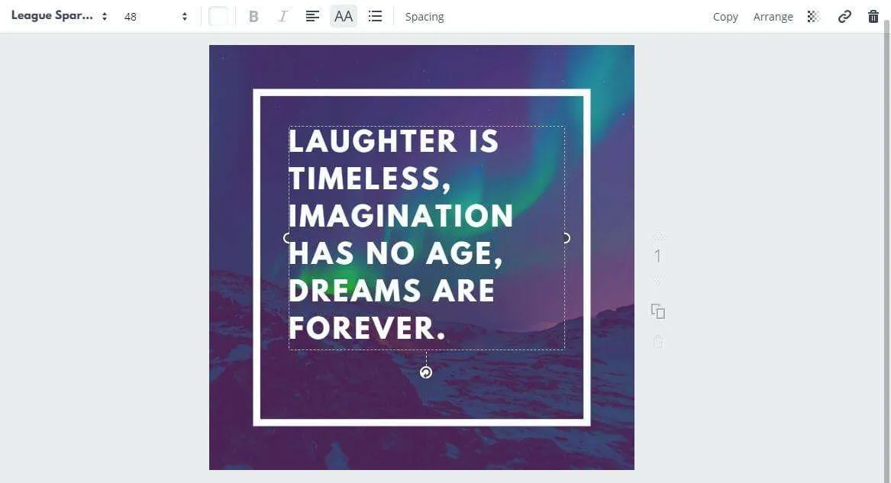The height and width of the screenshot is (483, 891).
Task: Click the "IMAGINATION" text line
Action: point(401,216)
